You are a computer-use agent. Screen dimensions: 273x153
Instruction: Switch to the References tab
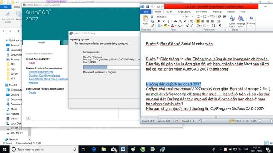click(x=202, y=12)
